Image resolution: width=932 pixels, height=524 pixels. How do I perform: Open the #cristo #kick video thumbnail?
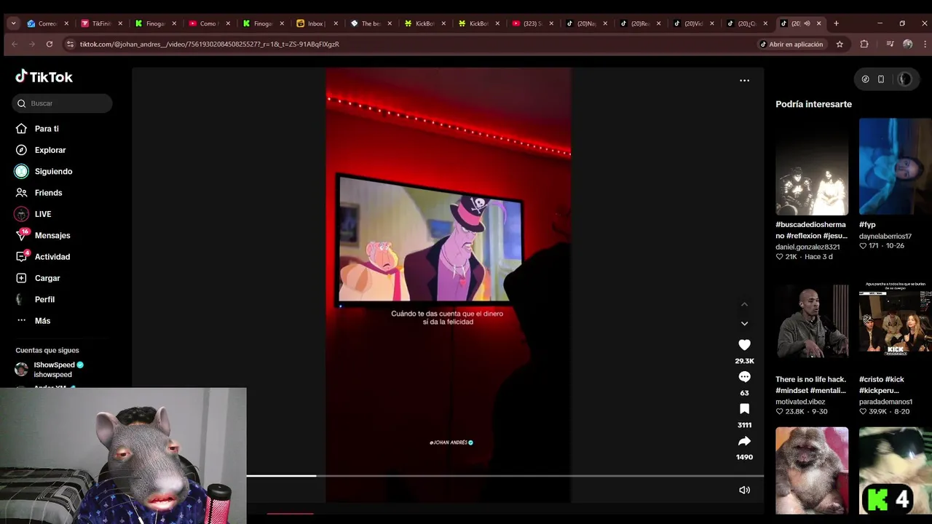pyautogui.click(x=895, y=320)
